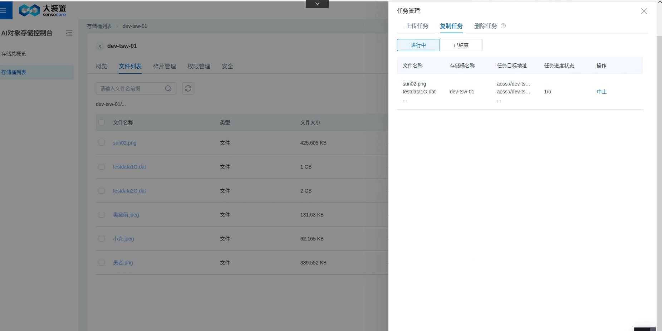
Task: Toggle the select-all checkbox in file header
Action: (102, 122)
